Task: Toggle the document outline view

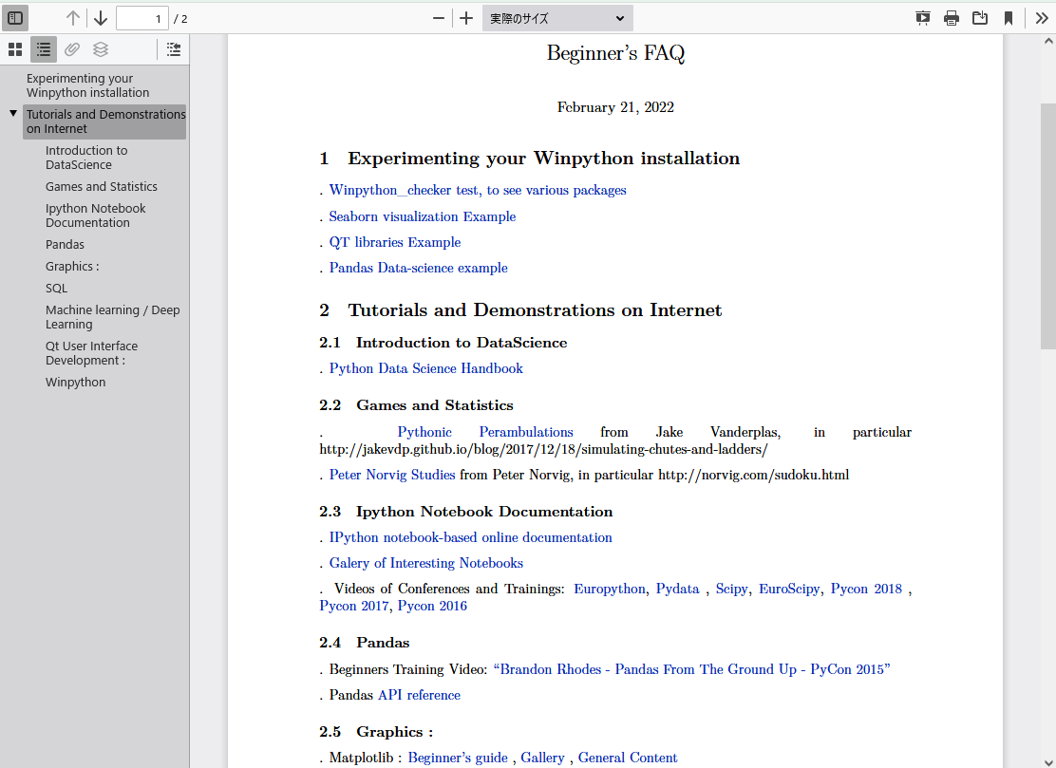Action: point(44,49)
